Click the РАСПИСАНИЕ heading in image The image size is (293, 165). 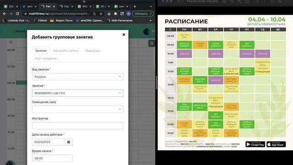coord(186,22)
